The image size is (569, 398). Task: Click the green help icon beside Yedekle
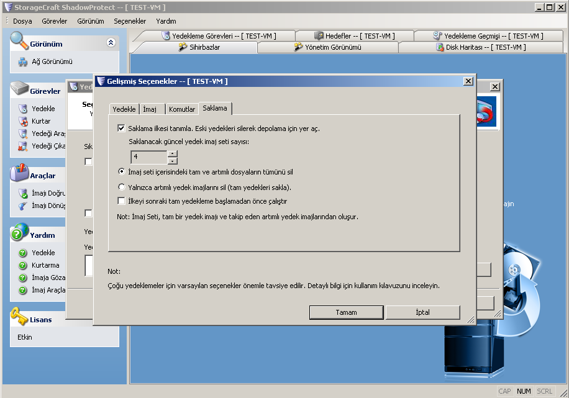23,253
